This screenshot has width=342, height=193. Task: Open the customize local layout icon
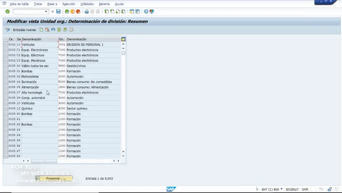152,11
